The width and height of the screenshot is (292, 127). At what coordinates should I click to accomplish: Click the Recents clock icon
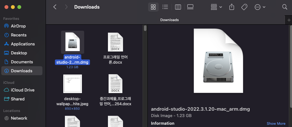6,35
